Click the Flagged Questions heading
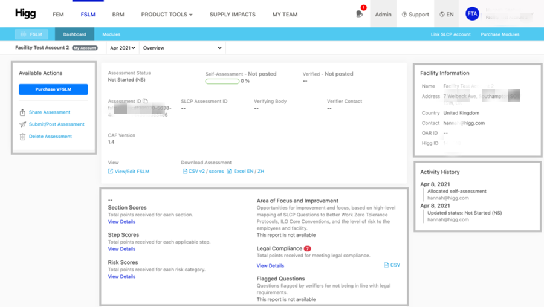Viewport: 544px width, 307px height. coord(280,279)
